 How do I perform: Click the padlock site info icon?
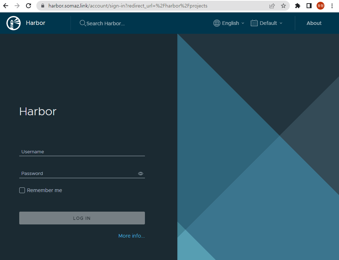[x=43, y=6]
